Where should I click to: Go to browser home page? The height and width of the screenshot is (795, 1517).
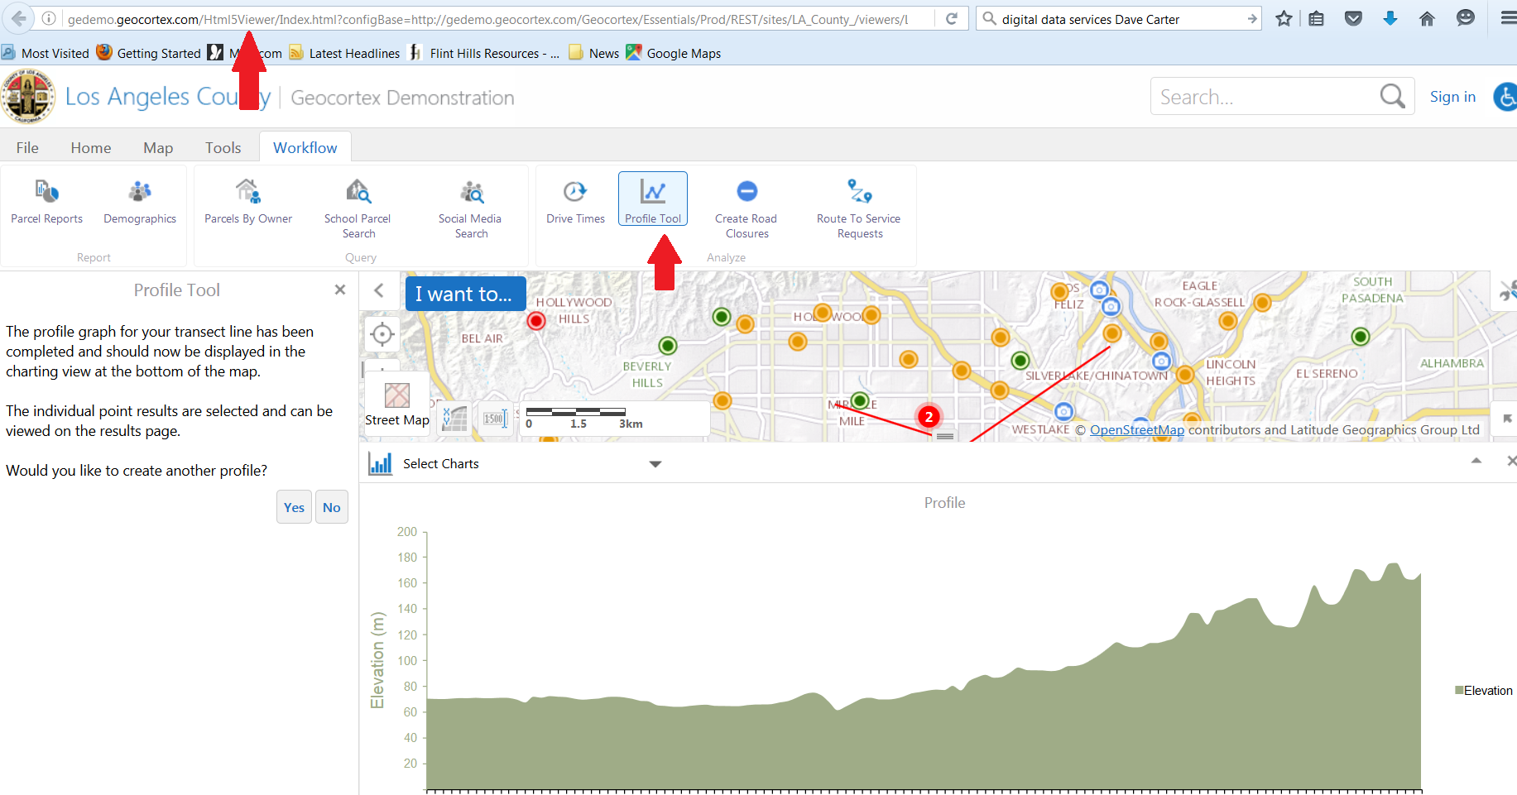pos(1427,18)
